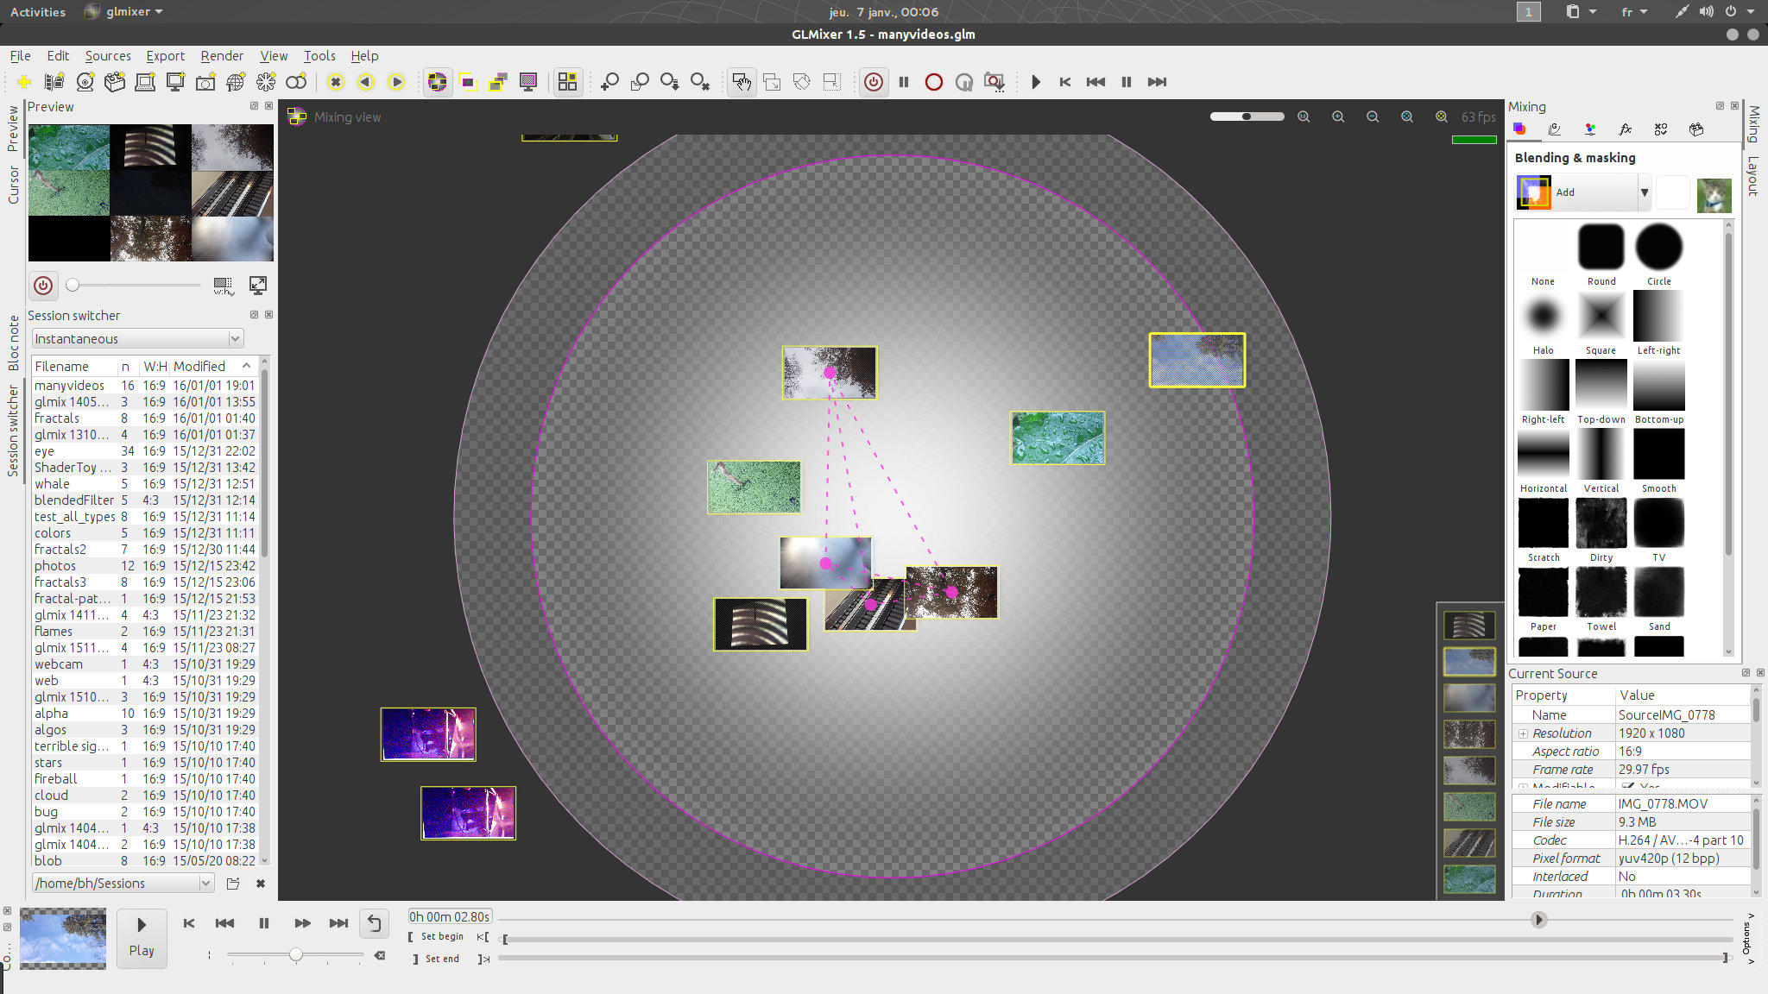This screenshot has width=1768, height=994.
Task: Toggle fullscreen output in Preview panel
Action: [x=257, y=285]
